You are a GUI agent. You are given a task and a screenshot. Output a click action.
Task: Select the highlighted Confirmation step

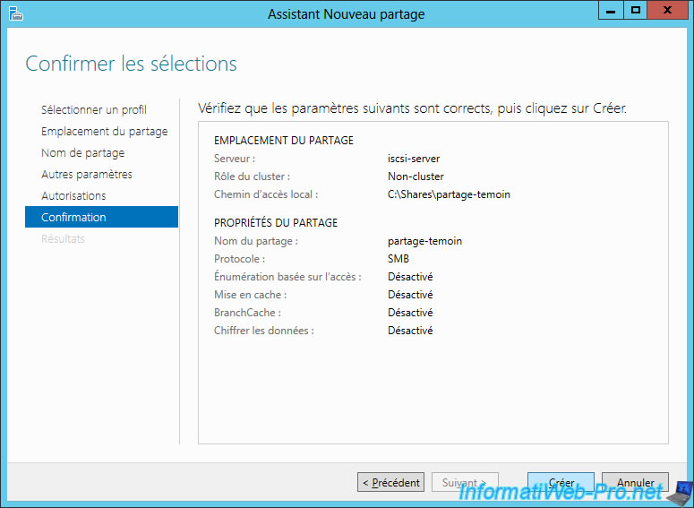[101, 217]
